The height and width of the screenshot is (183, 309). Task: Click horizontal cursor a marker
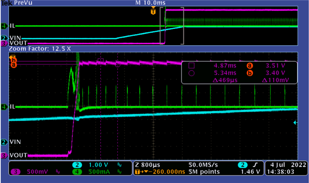[14, 65]
